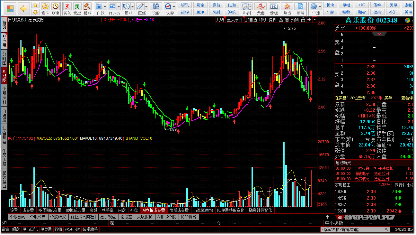The image size is (416, 235).
Task: Toggle the chart lock padlock icon
Action: [303, 20]
